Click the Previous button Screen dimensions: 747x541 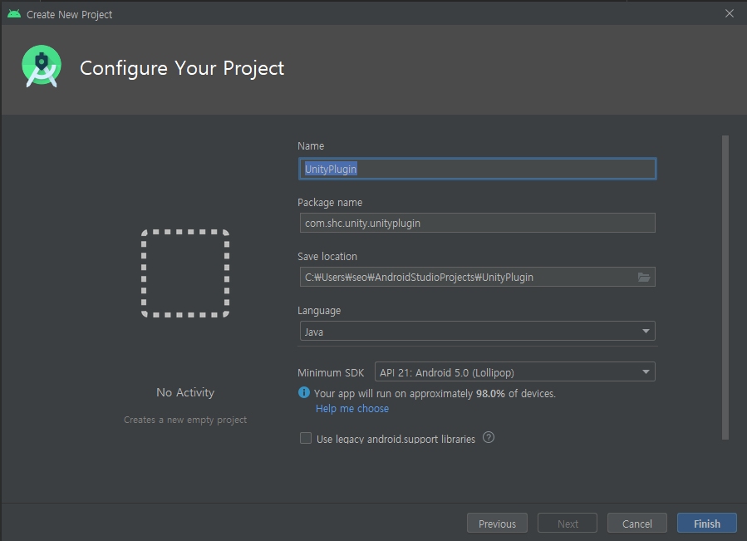[x=497, y=524]
